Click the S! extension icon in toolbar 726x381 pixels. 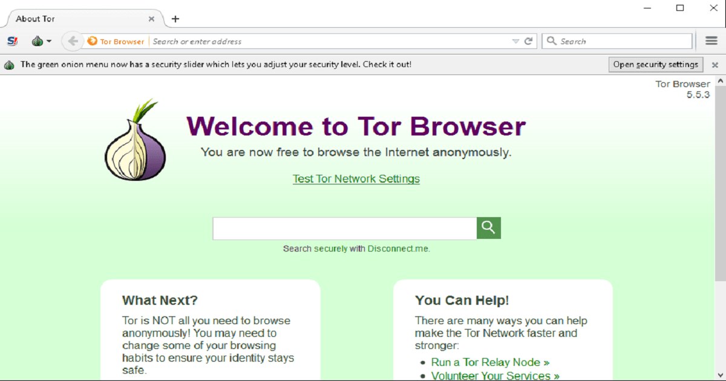12,41
